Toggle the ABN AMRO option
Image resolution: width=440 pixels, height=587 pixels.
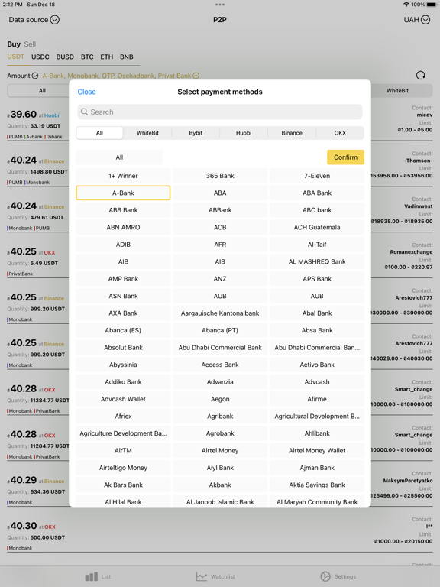[x=123, y=227]
